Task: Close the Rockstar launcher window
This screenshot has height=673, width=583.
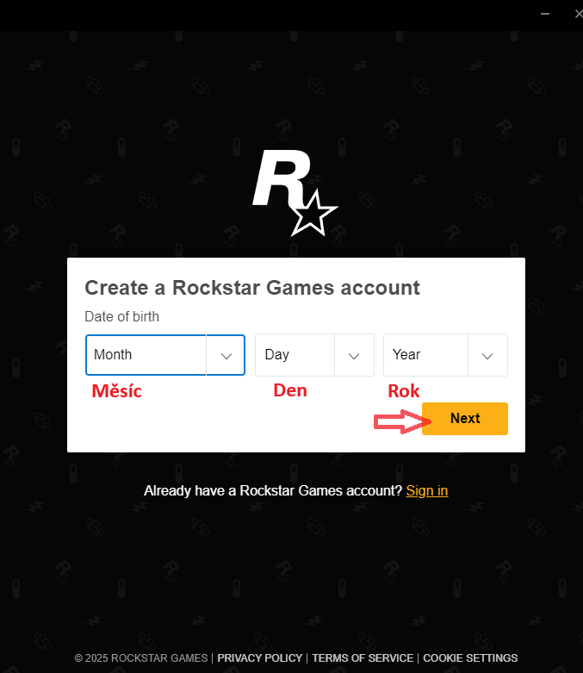Action: (579, 14)
